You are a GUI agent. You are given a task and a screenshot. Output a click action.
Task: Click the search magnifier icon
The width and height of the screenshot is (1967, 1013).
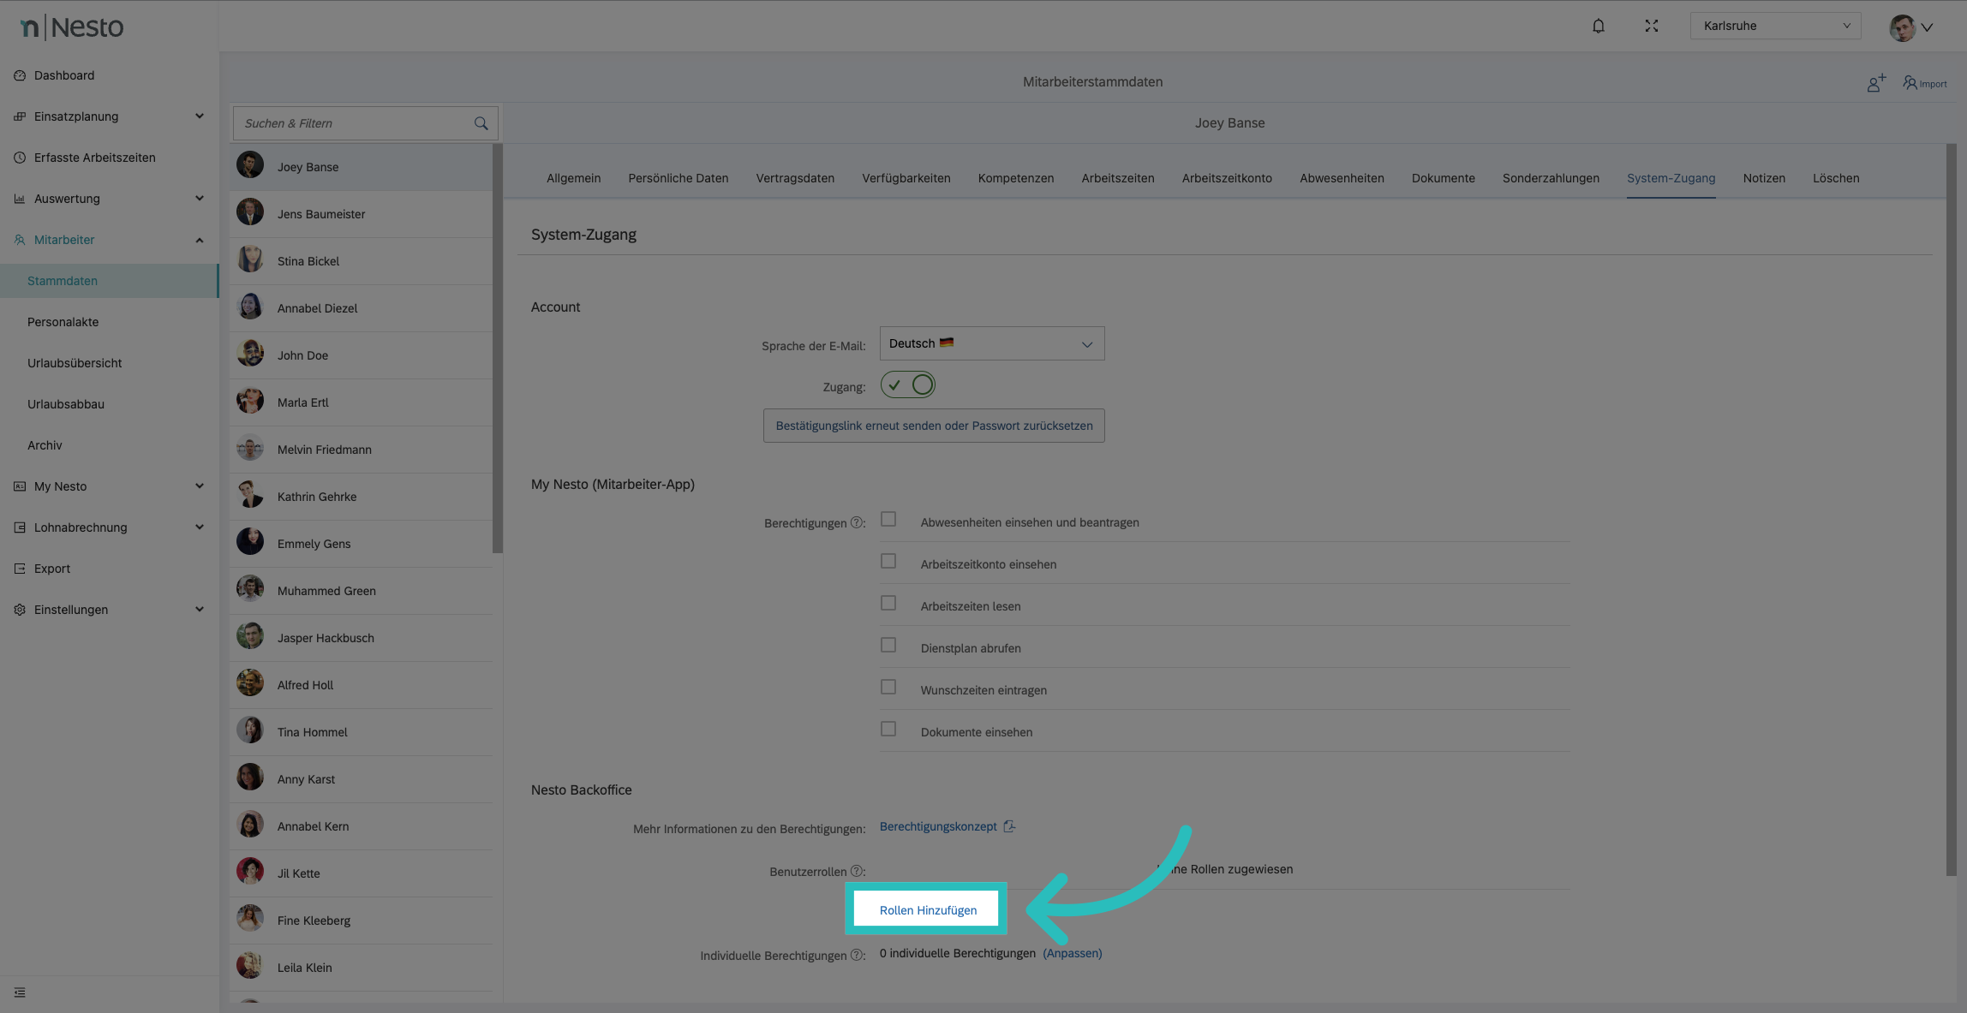[x=481, y=123]
